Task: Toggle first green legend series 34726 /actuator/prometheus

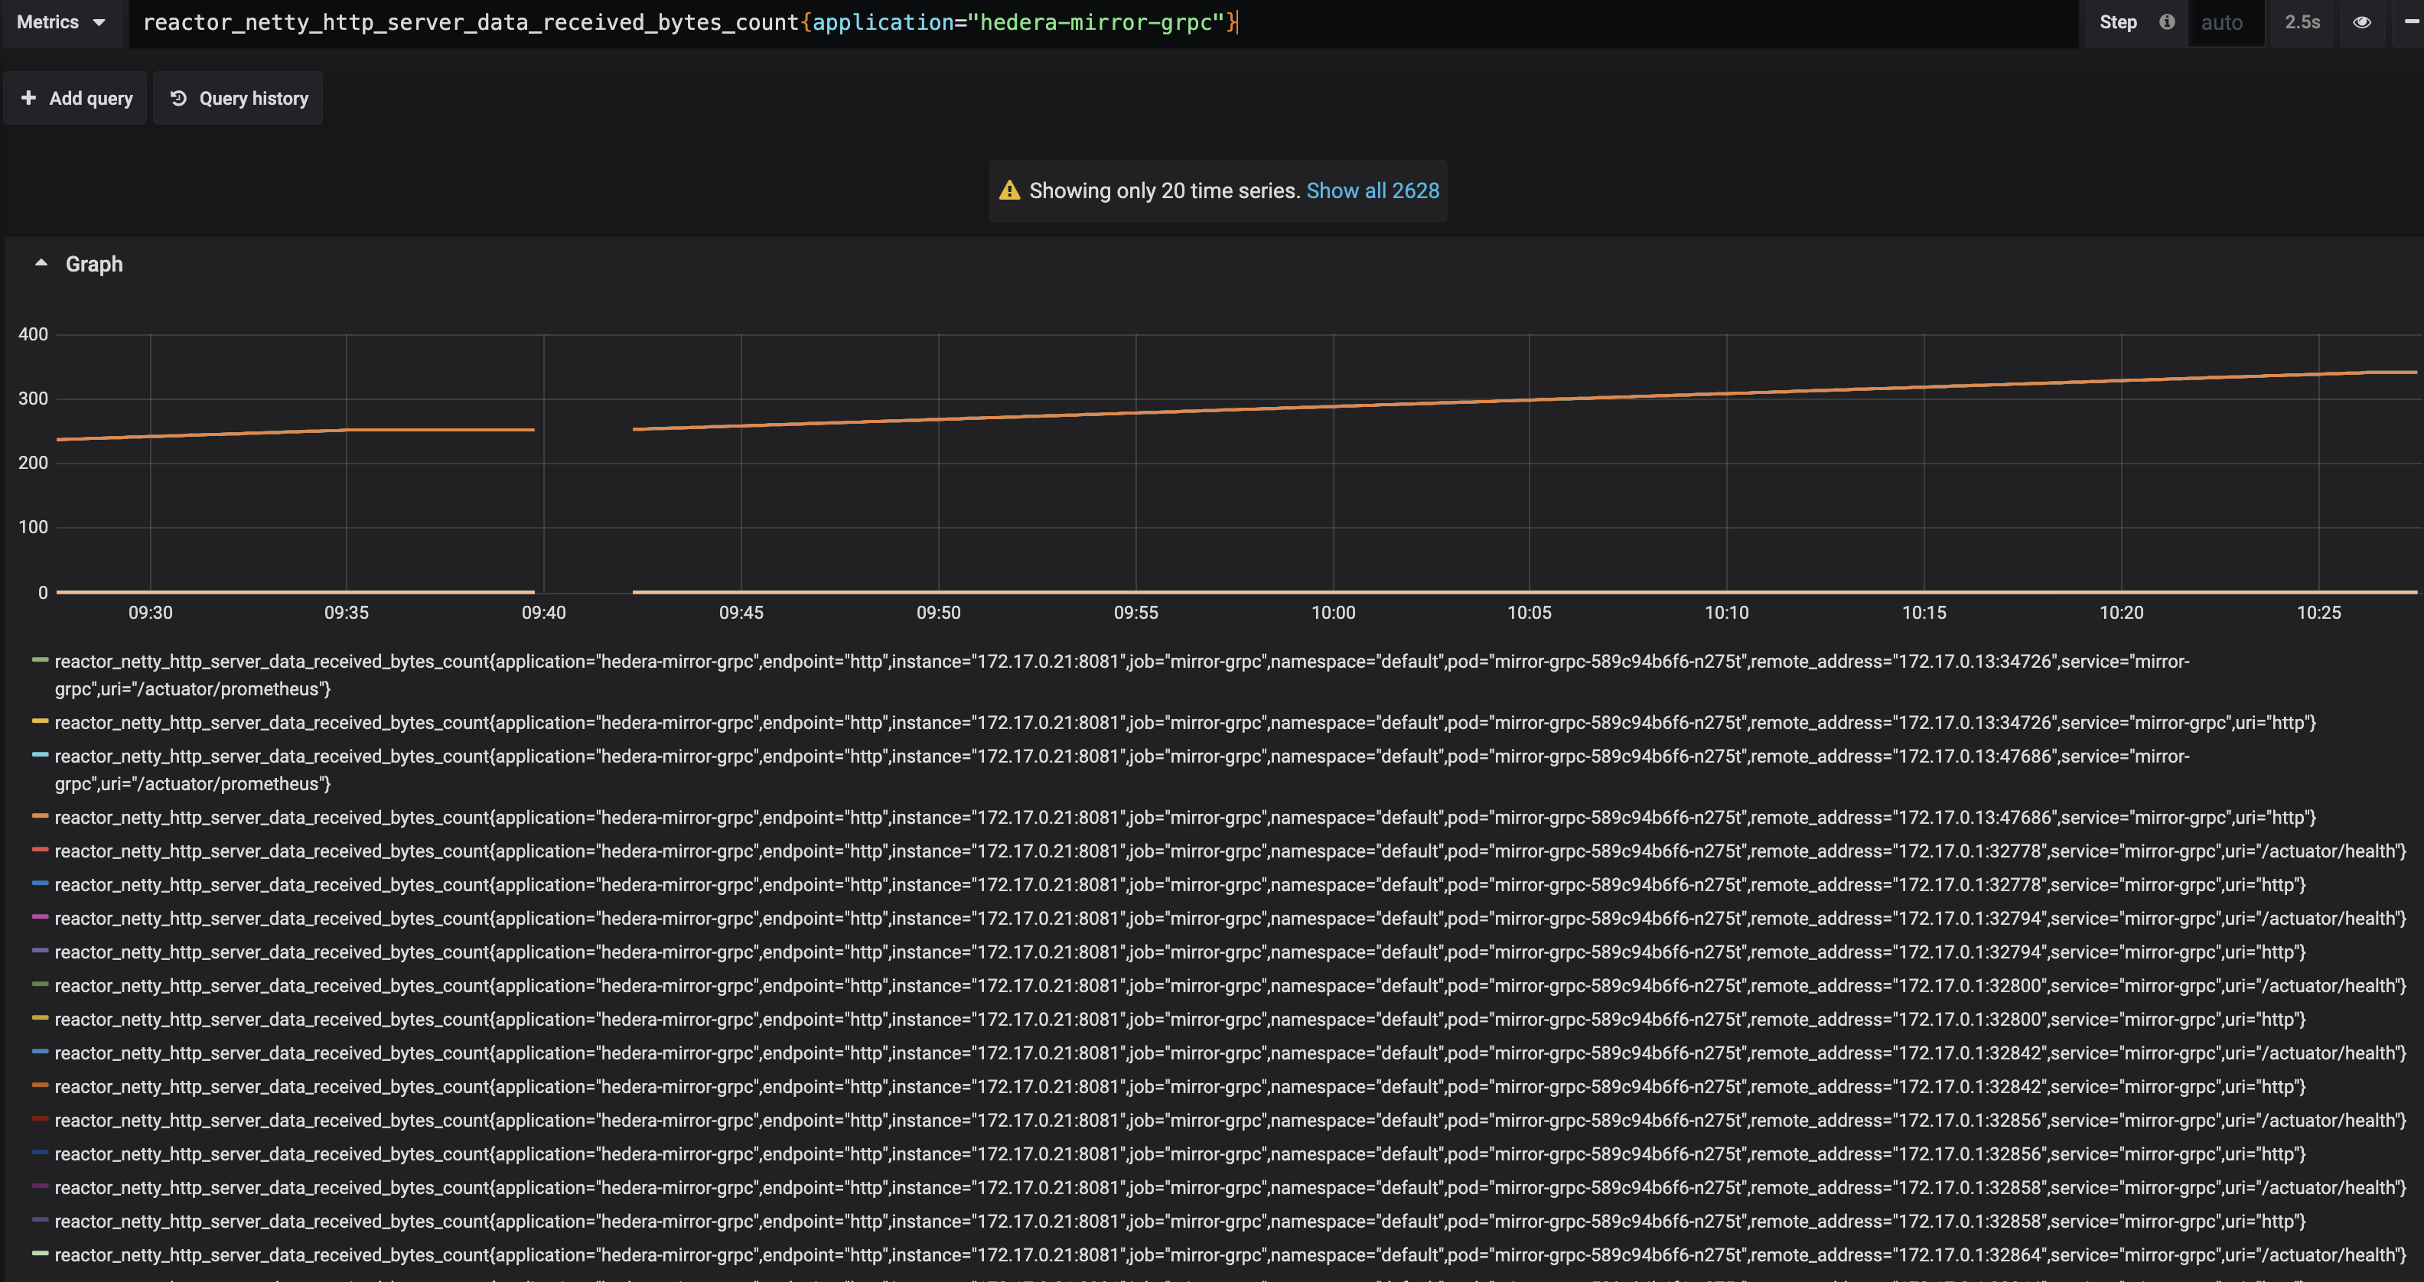Action: (1122, 675)
